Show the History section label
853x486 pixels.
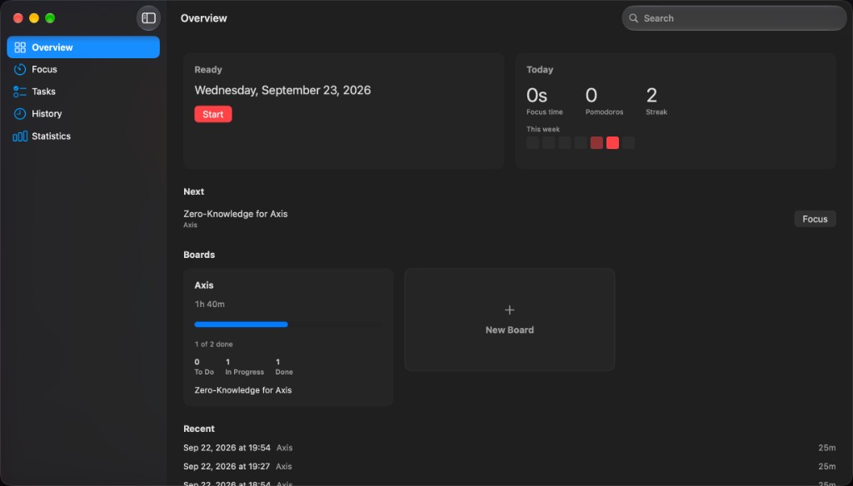tap(47, 114)
